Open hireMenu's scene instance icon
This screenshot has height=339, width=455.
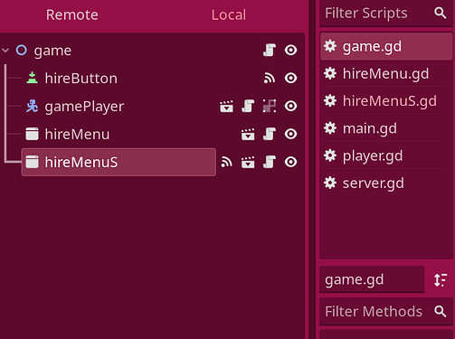(248, 134)
